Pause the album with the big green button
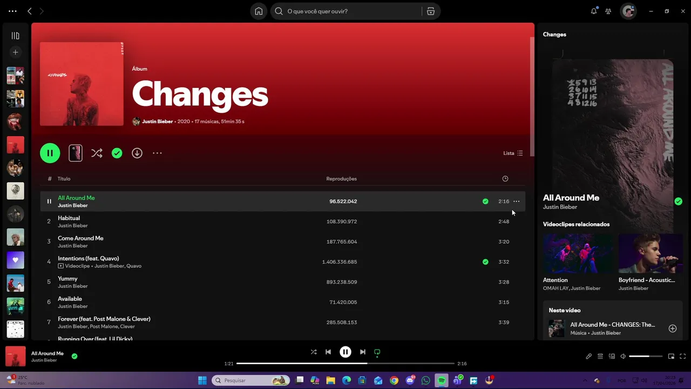Screen dimensions: 691x389 coord(50,153)
